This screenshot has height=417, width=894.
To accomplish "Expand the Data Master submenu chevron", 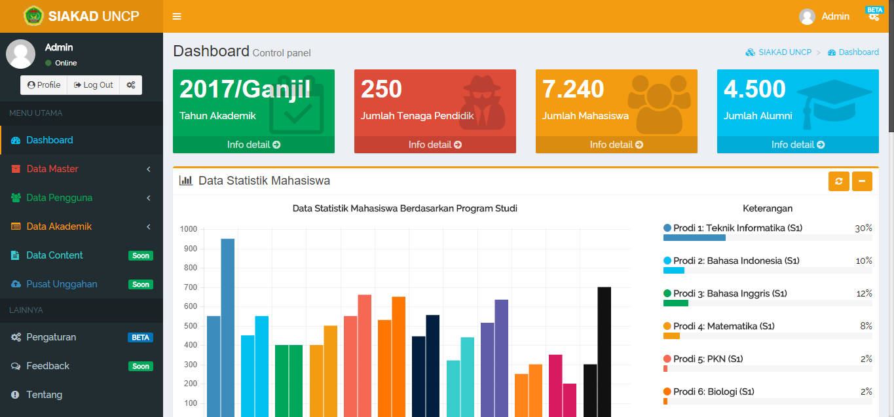I will pos(149,169).
